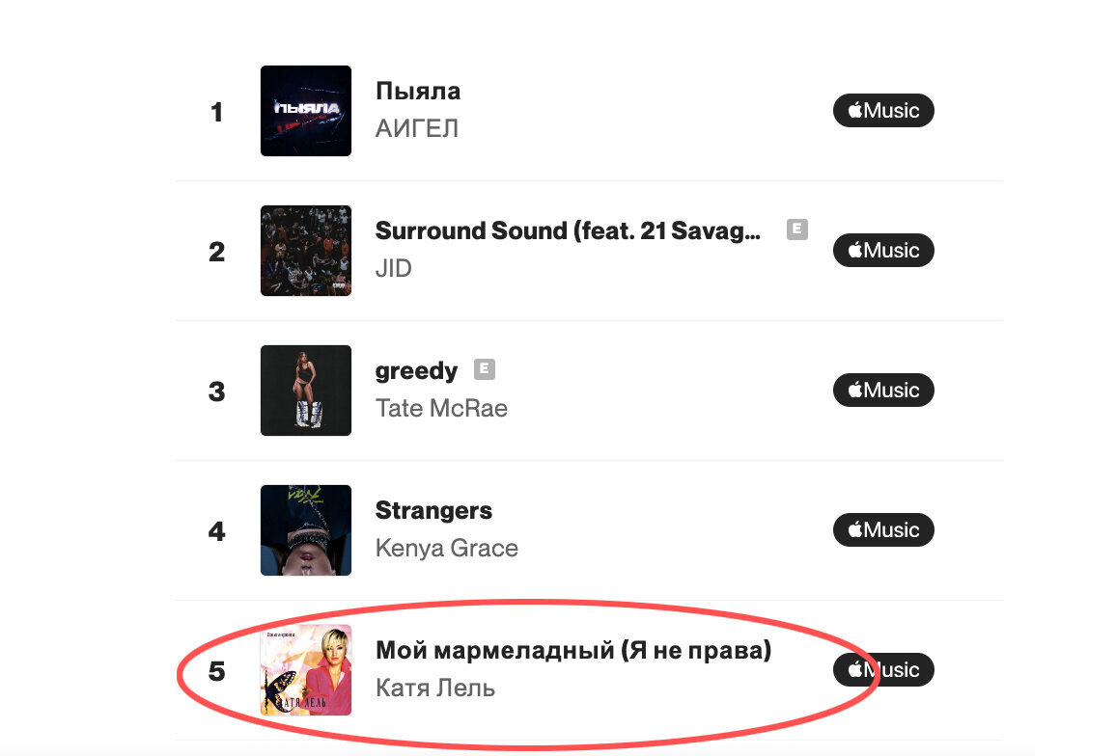Screen dimensions: 1116x756
Task: Open Apple Music button for Пыяла
Action: click(x=883, y=110)
